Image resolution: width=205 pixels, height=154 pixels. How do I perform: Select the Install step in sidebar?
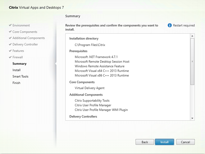coord(16,70)
